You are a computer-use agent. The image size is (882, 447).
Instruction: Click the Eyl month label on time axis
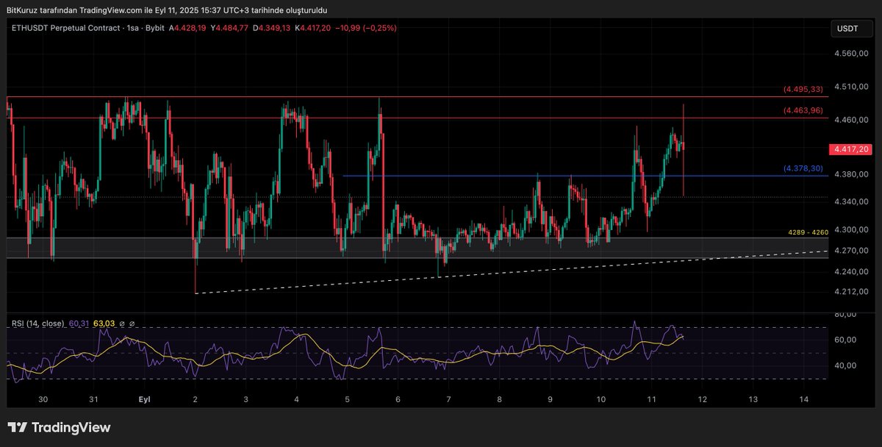[145, 399]
